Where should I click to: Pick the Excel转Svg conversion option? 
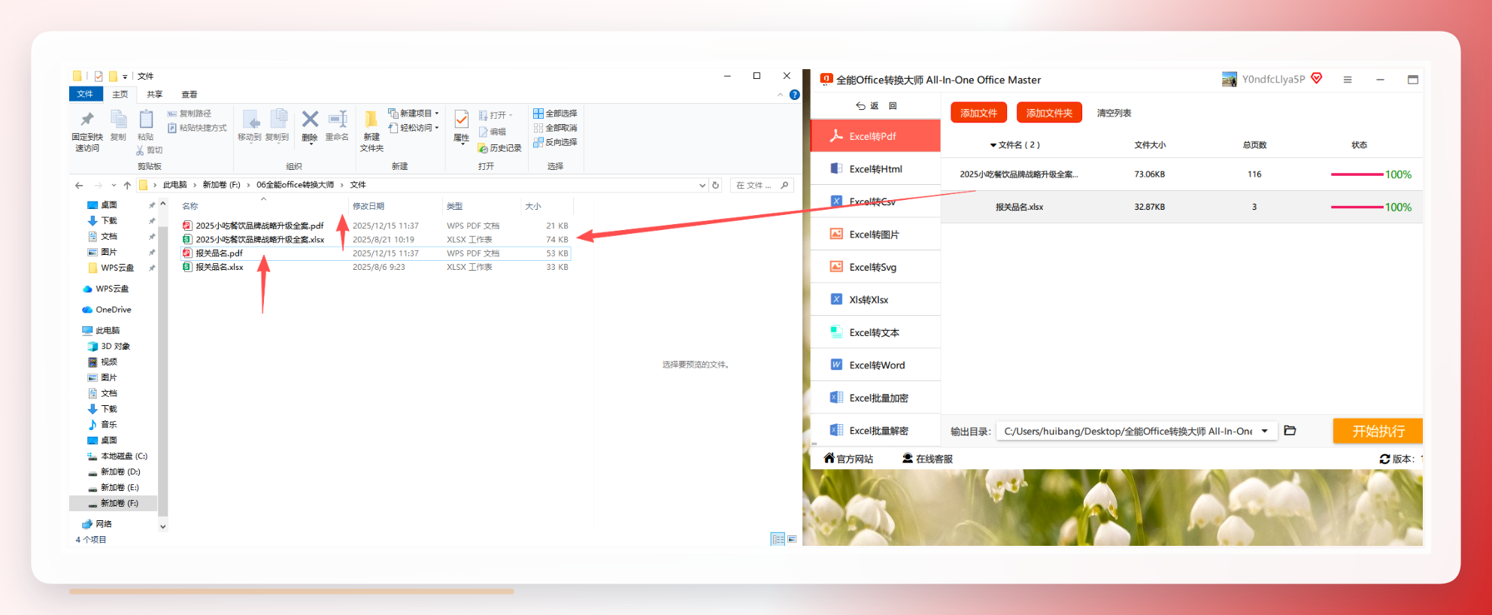pos(875,267)
